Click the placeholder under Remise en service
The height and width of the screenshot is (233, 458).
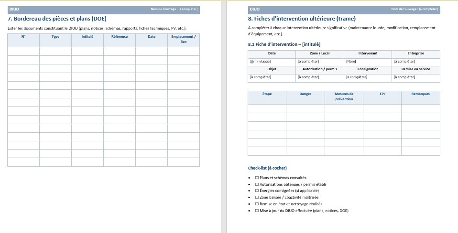[404, 77]
